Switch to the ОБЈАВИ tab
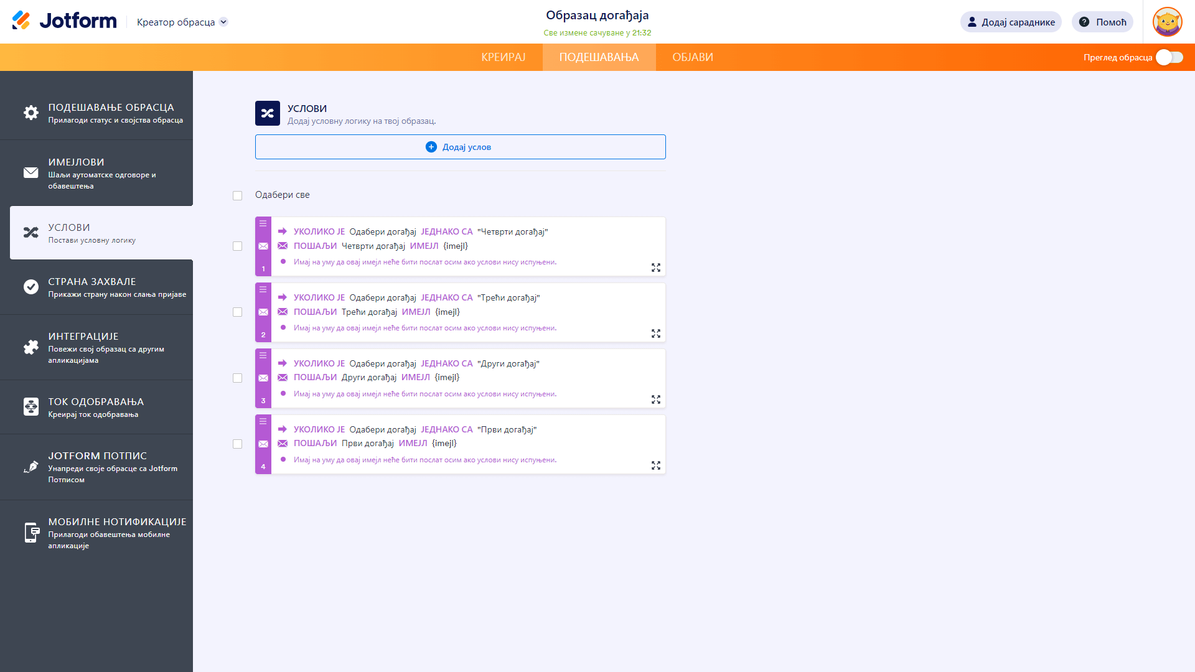 (692, 57)
